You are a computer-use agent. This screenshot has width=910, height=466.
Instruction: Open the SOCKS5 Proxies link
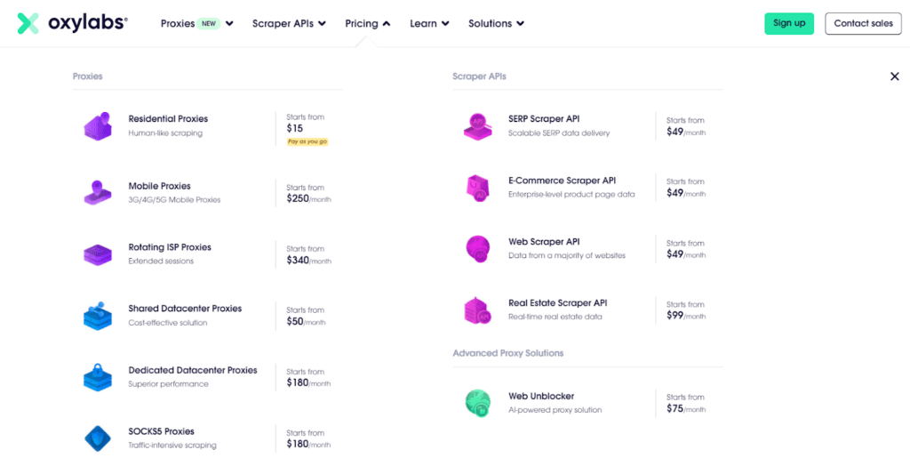tap(162, 431)
